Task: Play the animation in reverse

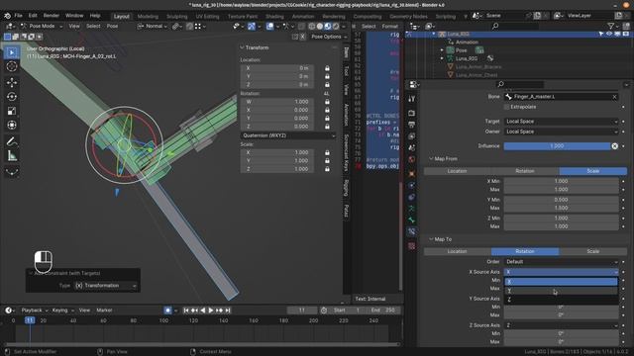Action: tap(202, 311)
